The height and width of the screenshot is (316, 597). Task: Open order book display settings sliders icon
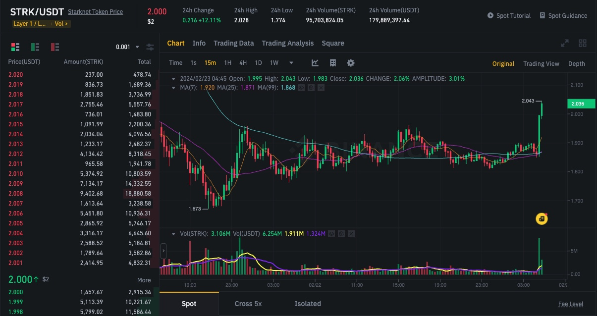150,47
